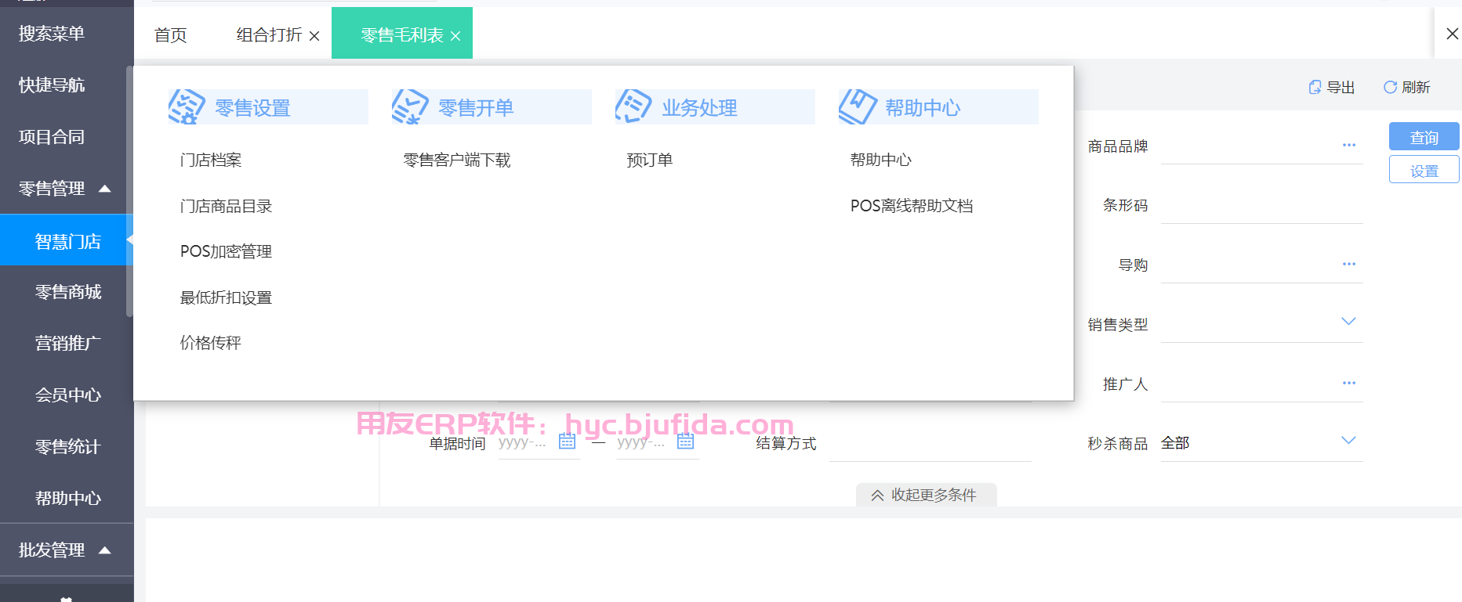Open 导购 lookup ellipsis
The height and width of the screenshot is (602, 1462).
pyautogui.click(x=1348, y=264)
